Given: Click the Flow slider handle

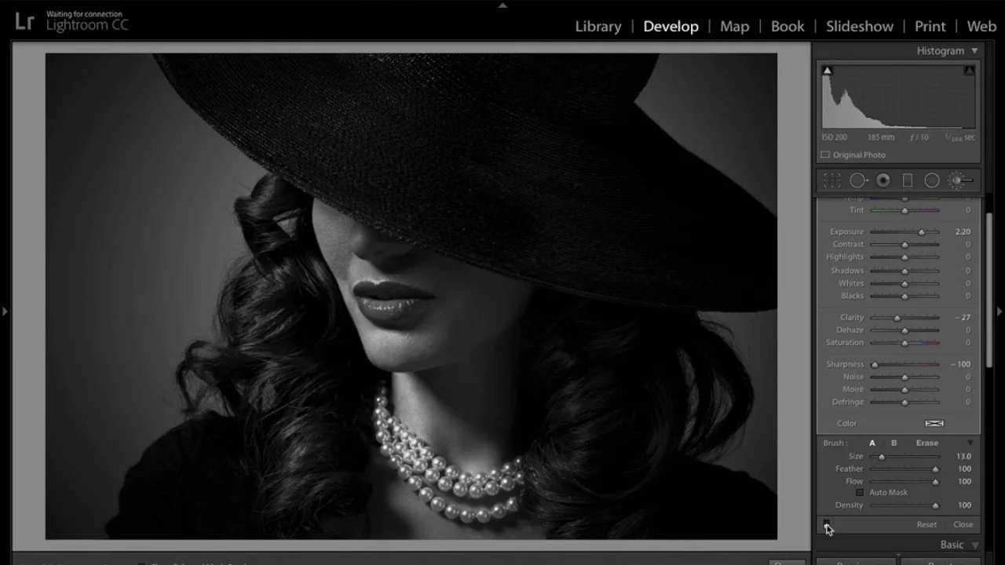Looking at the screenshot, I should pyautogui.click(x=935, y=482).
